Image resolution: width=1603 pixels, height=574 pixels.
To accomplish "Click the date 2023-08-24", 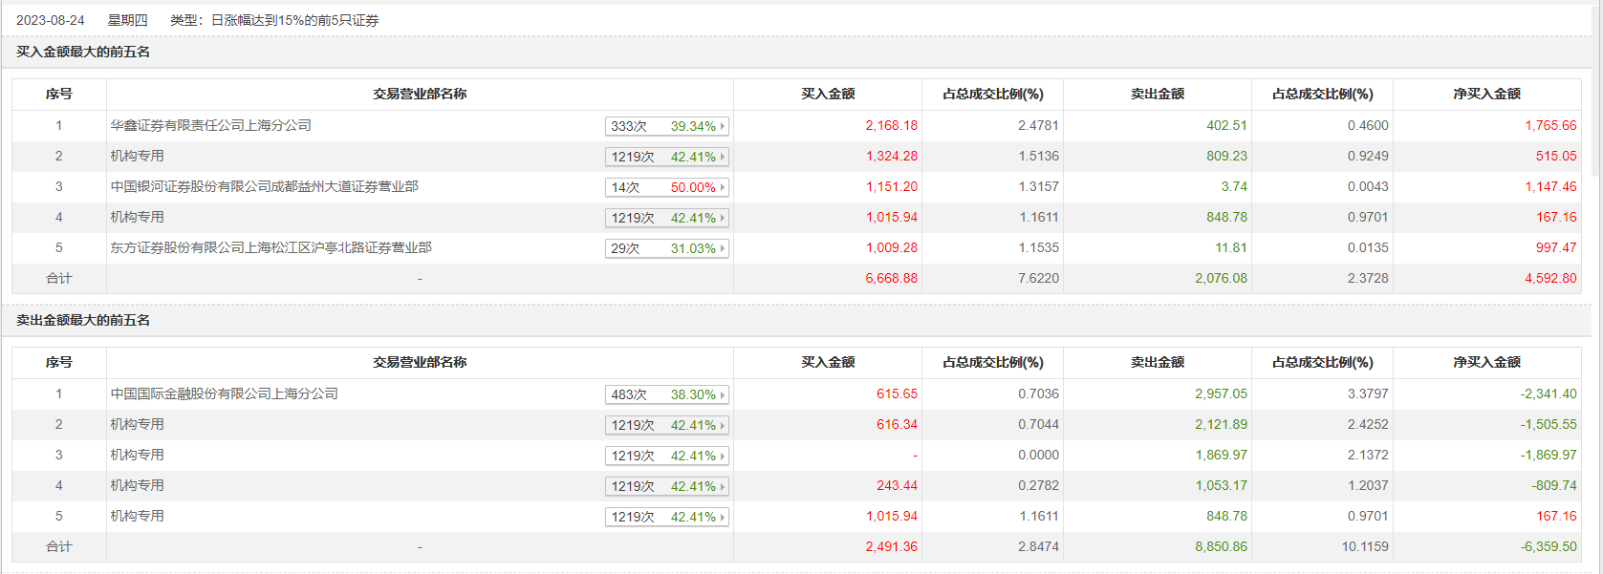I will pyautogui.click(x=51, y=20).
